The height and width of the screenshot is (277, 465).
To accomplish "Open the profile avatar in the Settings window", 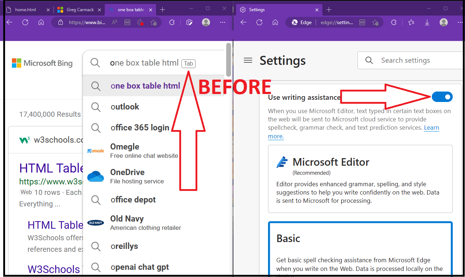I will click(443, 22).
